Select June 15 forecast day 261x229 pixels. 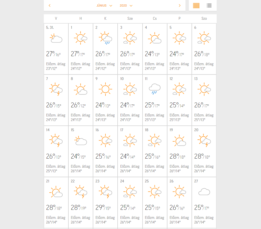(81, 151)
